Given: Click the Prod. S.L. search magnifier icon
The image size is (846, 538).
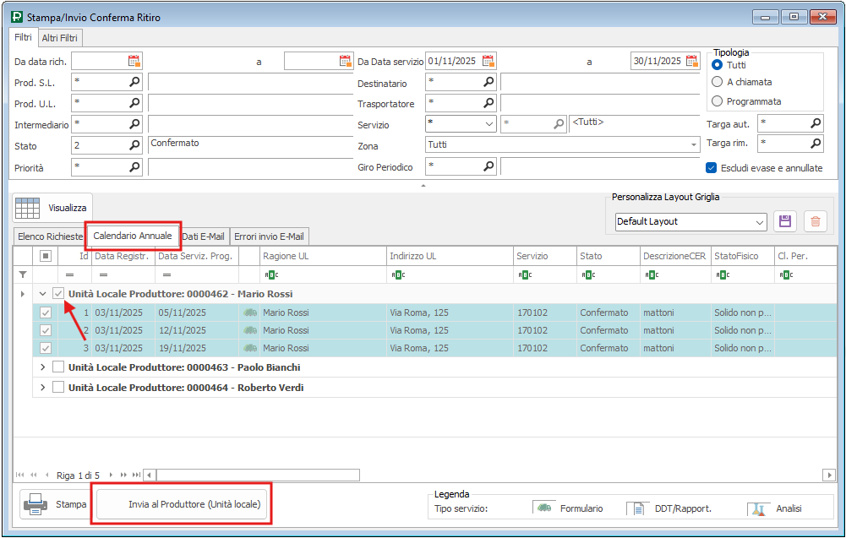Looking at the screenshot, I should tap(134, 82).
